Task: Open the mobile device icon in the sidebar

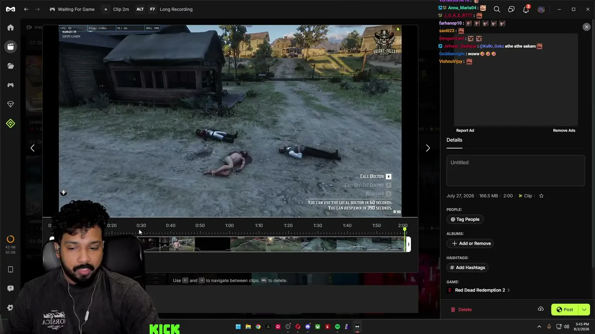Action: coord(10,270)
